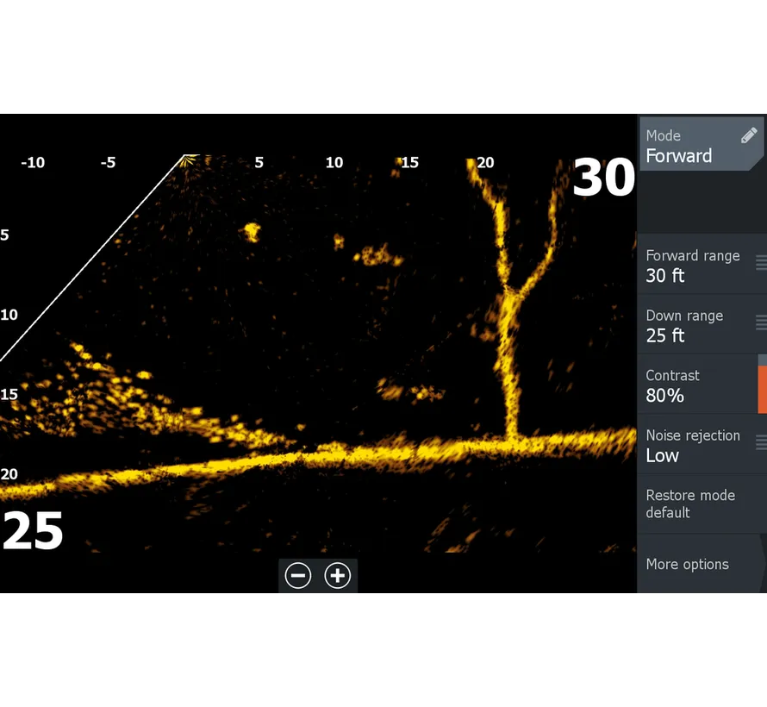Click the -5 horizontal scale label
The width and height of the screenshot is (767, 707).
(108, 162)
